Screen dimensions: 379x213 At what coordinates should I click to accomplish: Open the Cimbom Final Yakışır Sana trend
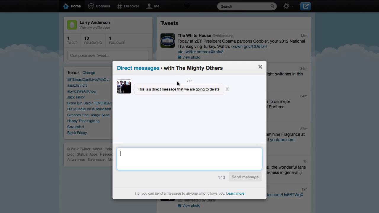(x=88, y=115)
